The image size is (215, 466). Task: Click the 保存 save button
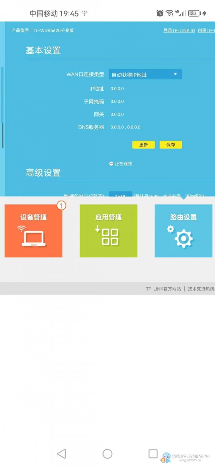point(171,145)
